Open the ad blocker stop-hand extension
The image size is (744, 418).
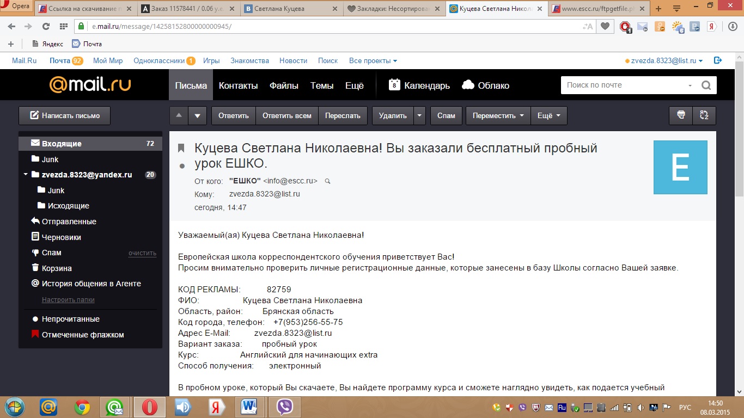click(626, 26)
